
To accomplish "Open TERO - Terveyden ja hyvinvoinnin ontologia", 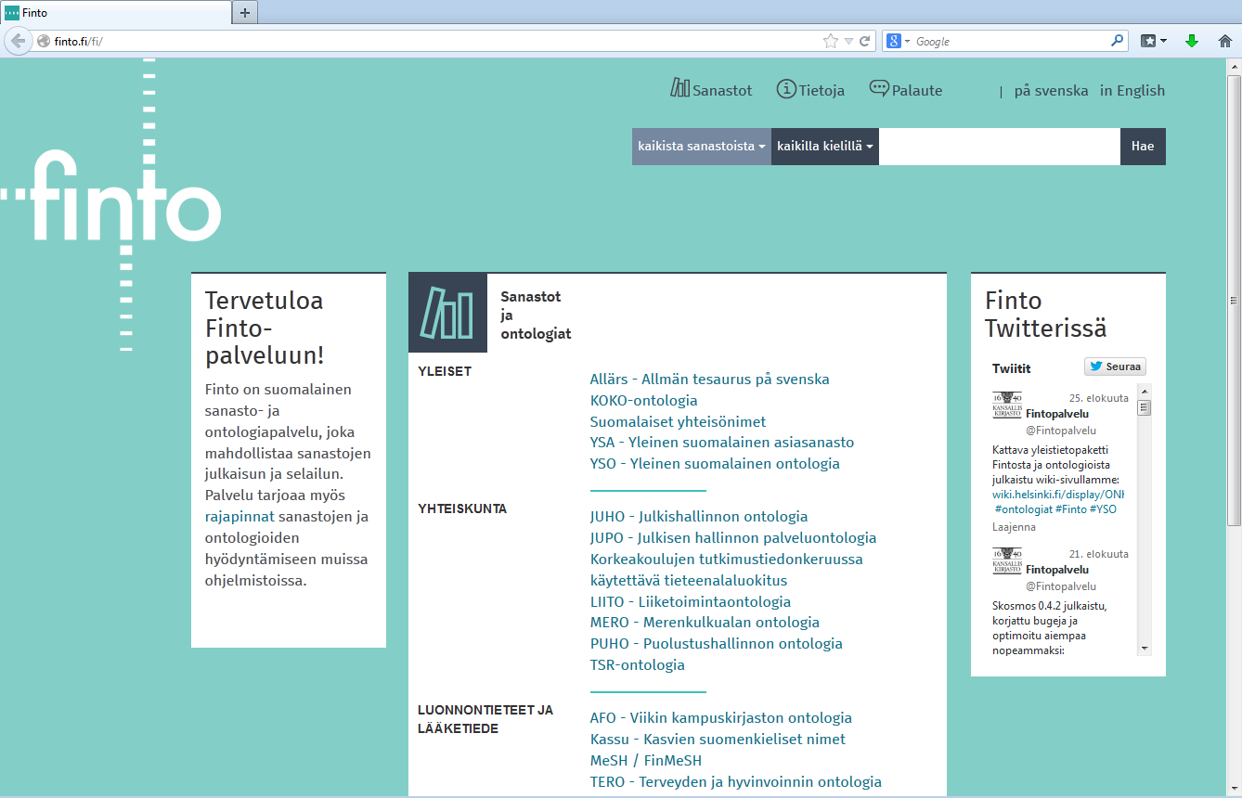I will pos(736,781).
